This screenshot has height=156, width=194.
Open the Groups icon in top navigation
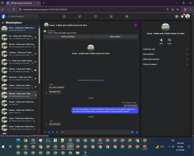click(127, 16)
